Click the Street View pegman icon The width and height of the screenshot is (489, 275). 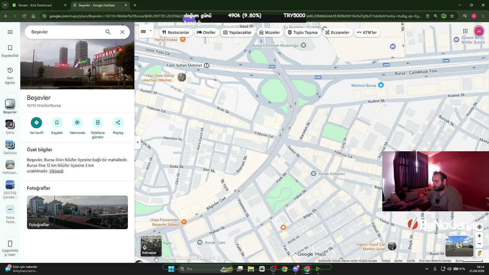coord(479,253)
